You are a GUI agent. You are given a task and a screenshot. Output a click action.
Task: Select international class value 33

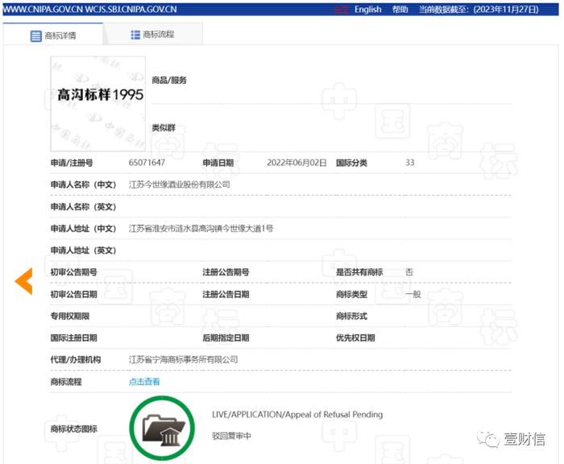click(x=409, y=163)
